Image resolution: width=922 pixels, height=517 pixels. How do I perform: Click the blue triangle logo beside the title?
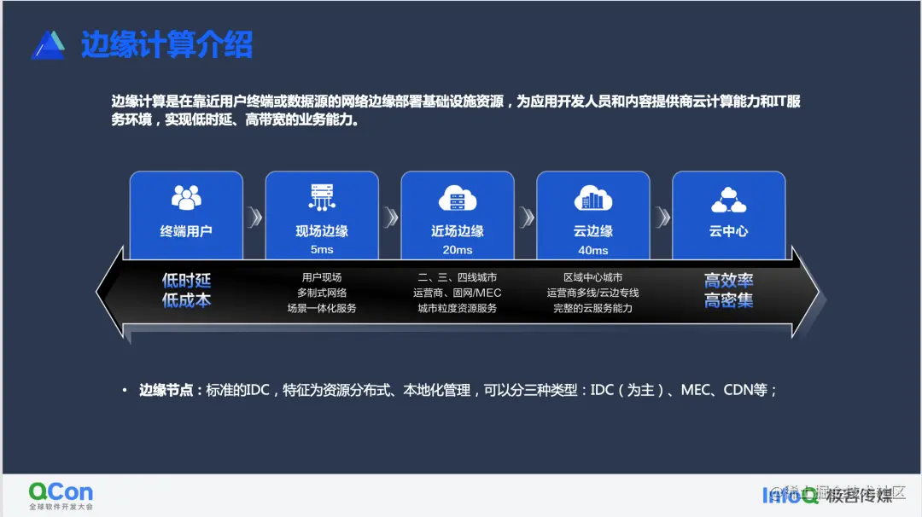click(50, 44)
